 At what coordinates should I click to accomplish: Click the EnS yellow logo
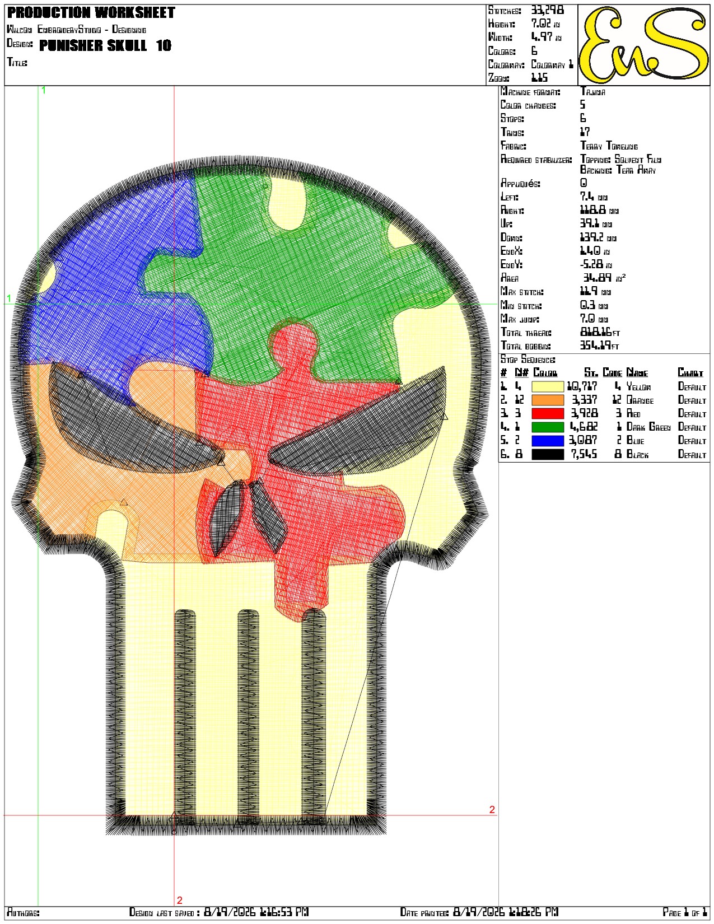coord(644,45)
